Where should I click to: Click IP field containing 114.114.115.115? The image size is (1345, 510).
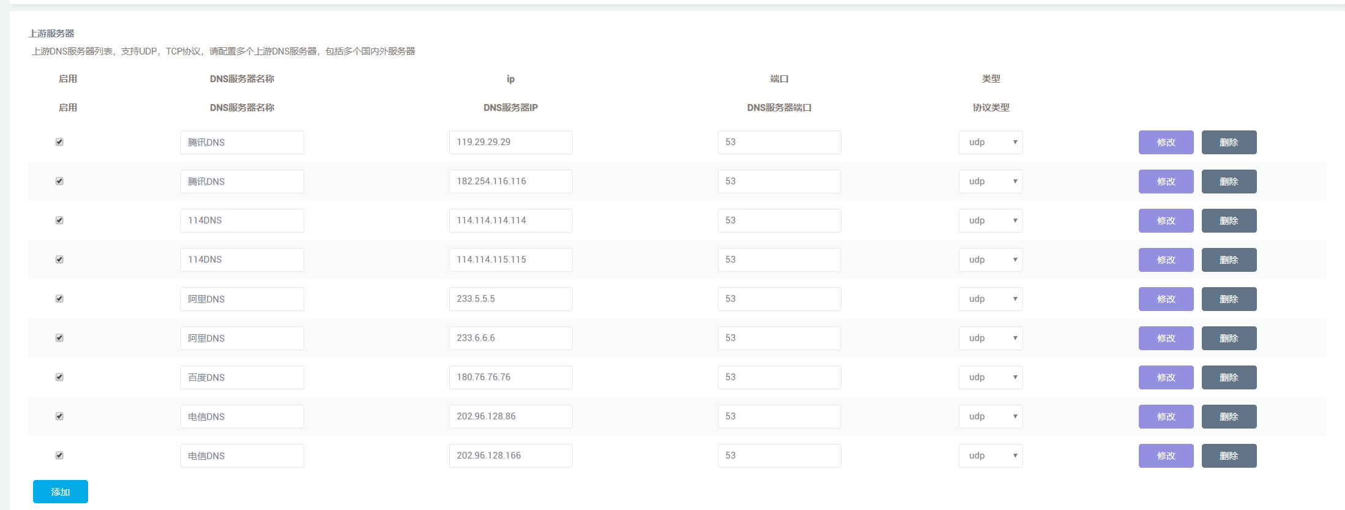(511, 260)
